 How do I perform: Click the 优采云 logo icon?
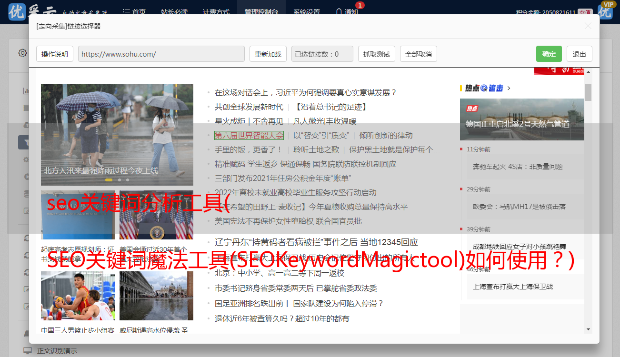coord(17,11)
